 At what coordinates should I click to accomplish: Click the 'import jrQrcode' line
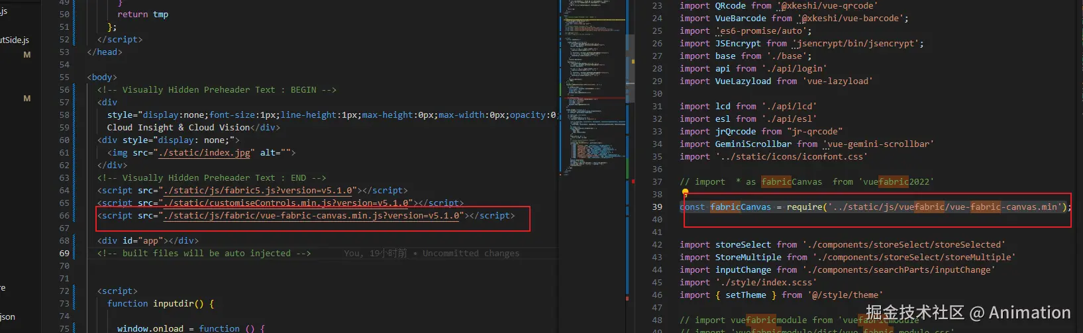pyautogui.click(x=761, y=132)
